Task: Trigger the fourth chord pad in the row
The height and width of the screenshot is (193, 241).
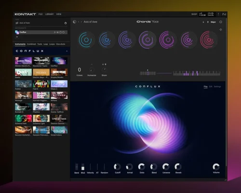Action: pyautogui.click(x=147, y=40)
